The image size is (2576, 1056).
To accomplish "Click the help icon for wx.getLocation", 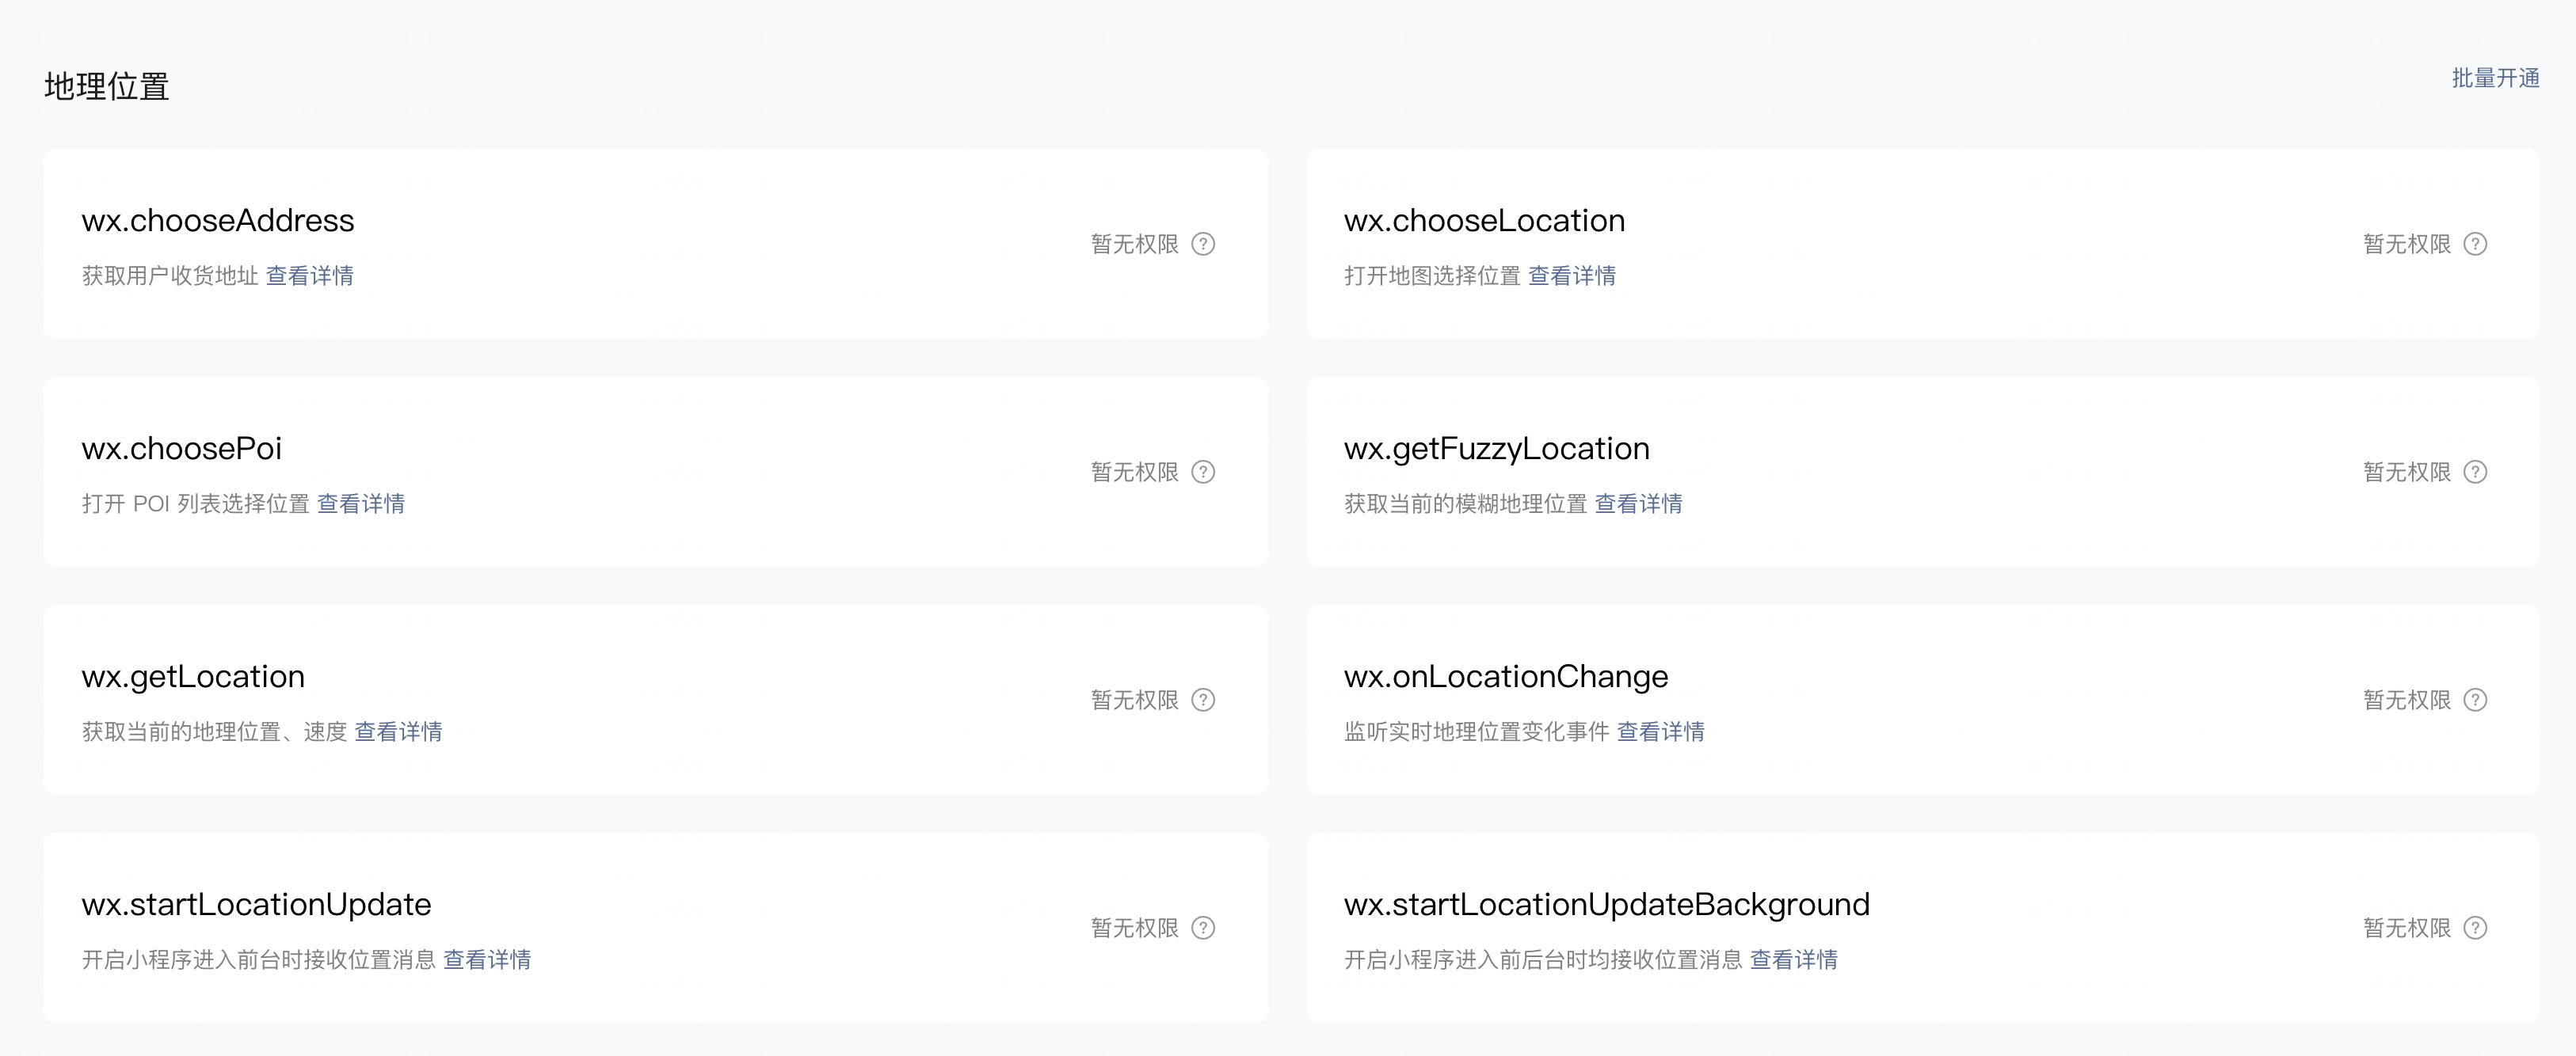I will point(1204,701).
